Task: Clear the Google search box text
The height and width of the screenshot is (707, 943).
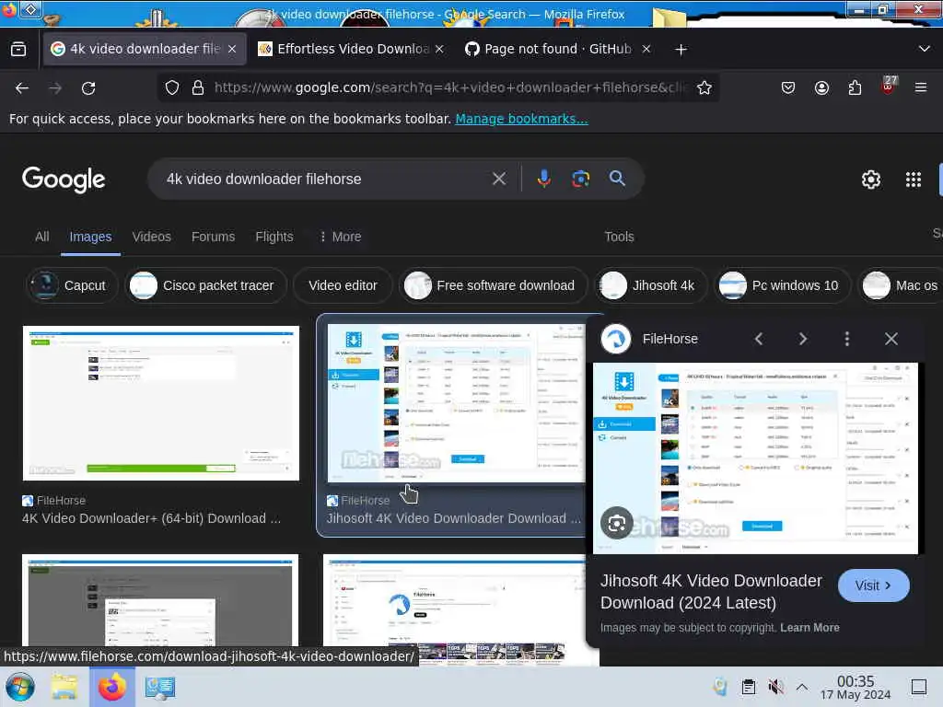Action: click(498, 179)
